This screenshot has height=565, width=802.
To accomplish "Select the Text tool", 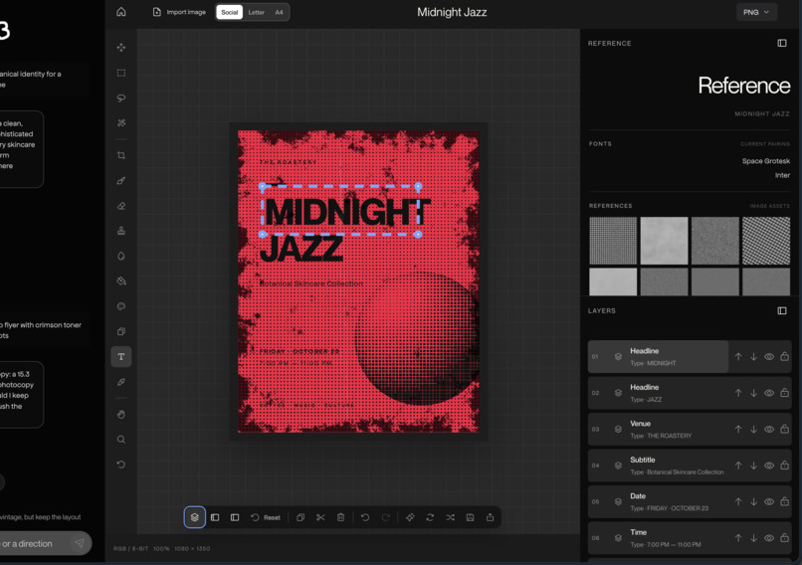I will click(121, 356).
